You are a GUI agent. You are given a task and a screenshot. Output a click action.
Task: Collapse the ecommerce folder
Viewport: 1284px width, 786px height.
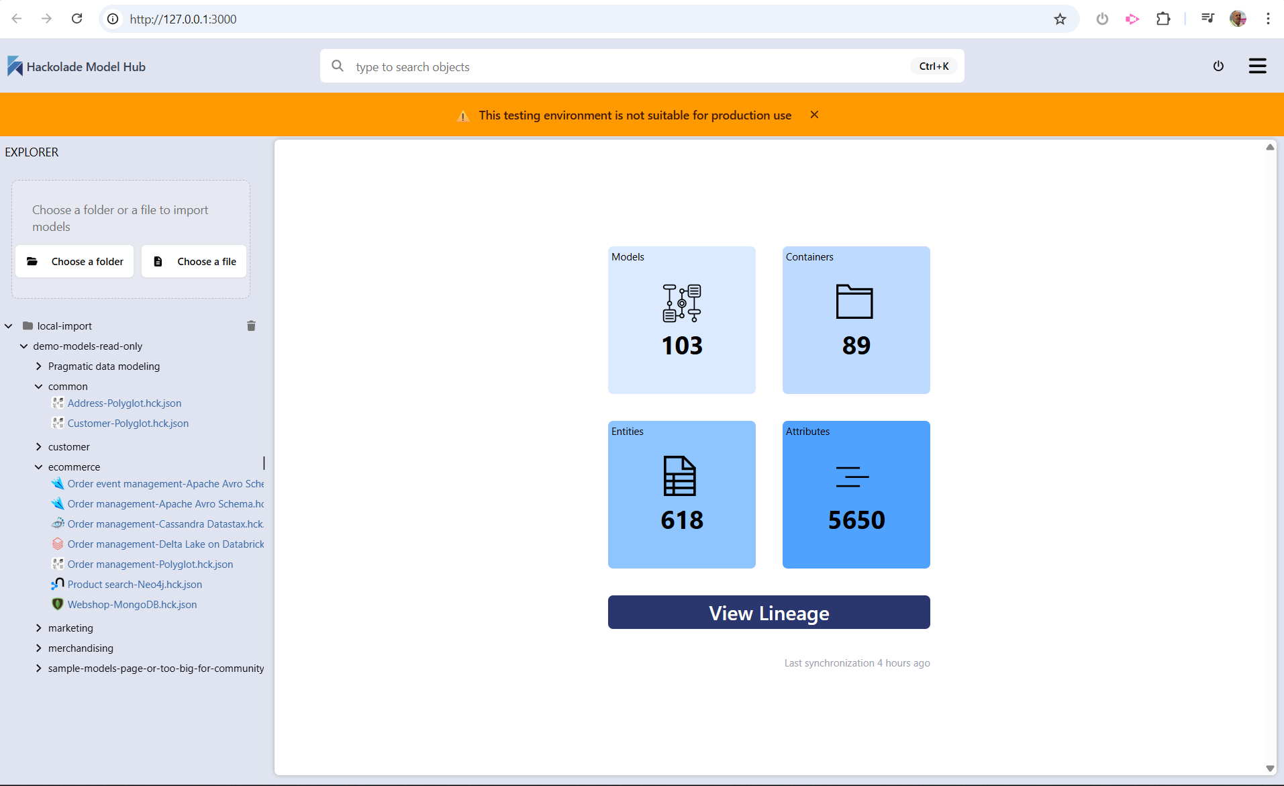[39, 467]
